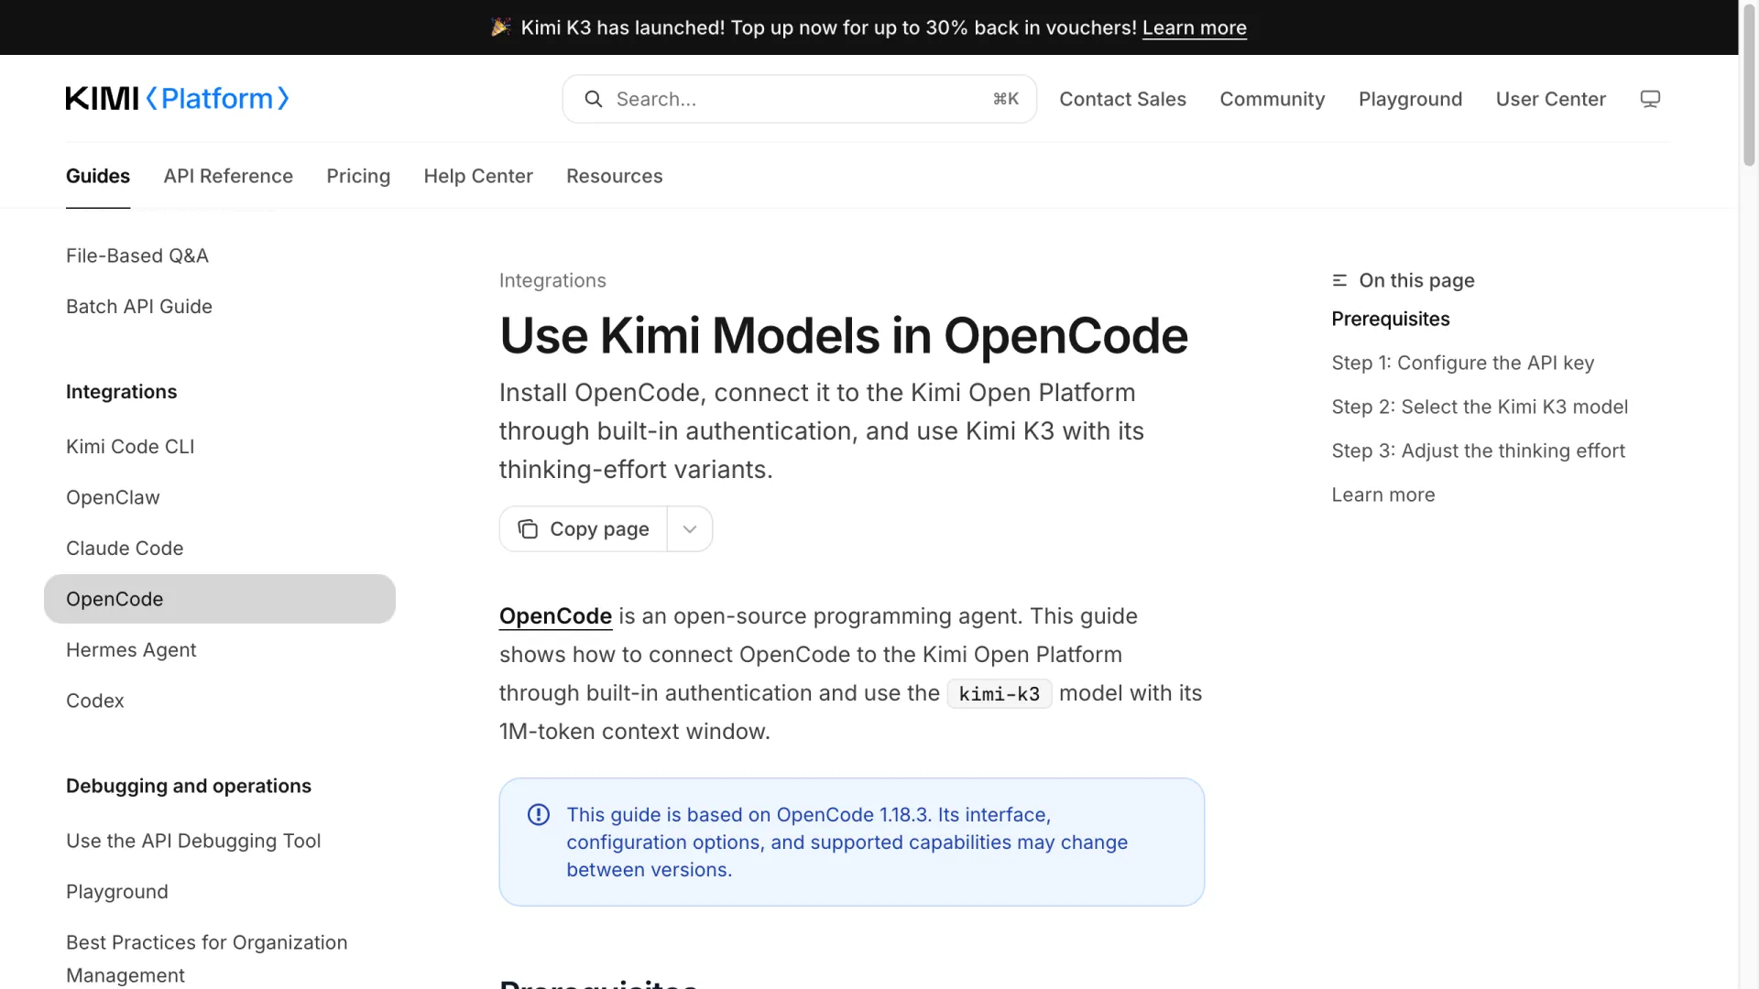This screenshot has width=1759, height=989.
Task: Focus the Search input field
Action: tap(800, 99)
